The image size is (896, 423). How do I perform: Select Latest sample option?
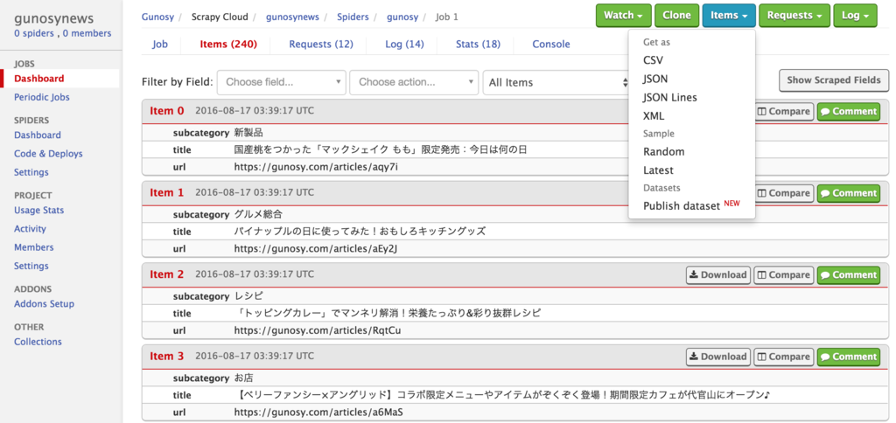(x=658, y=170)
